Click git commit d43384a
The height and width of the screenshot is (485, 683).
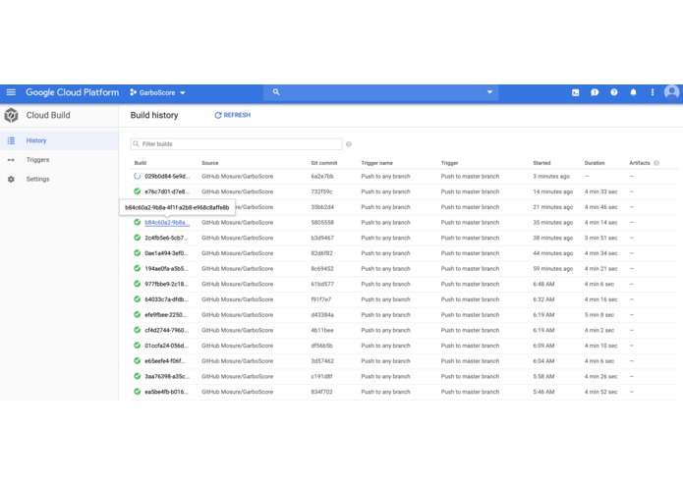click(x=322, y=314)
